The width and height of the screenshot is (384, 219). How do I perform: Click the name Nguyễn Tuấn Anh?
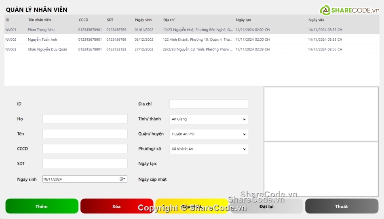(42, 40)
